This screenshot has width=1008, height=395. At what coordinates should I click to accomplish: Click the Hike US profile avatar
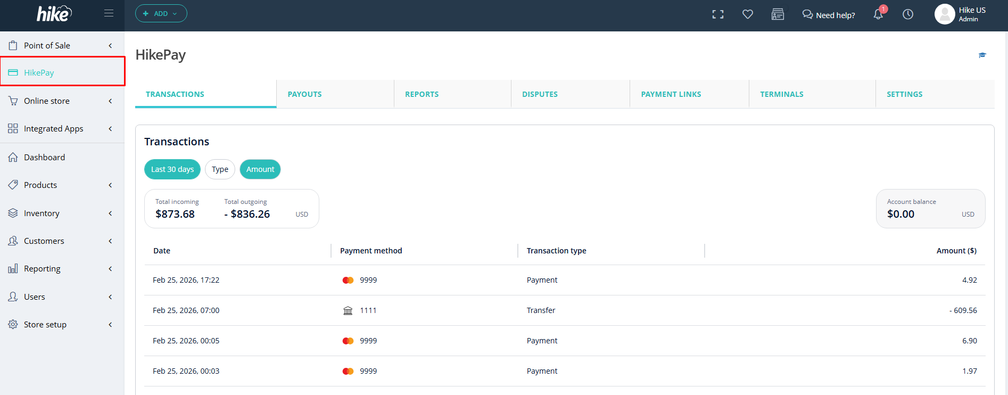pyautogui.click(x=945, y=14)
